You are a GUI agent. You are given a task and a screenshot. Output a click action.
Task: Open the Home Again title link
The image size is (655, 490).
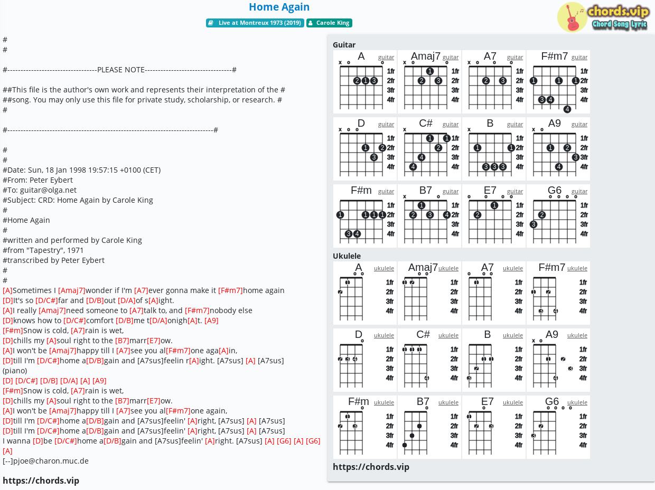tap(279, 7)
